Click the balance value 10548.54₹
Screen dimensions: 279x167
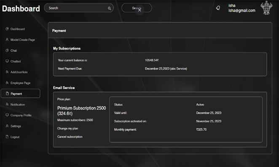152,60
